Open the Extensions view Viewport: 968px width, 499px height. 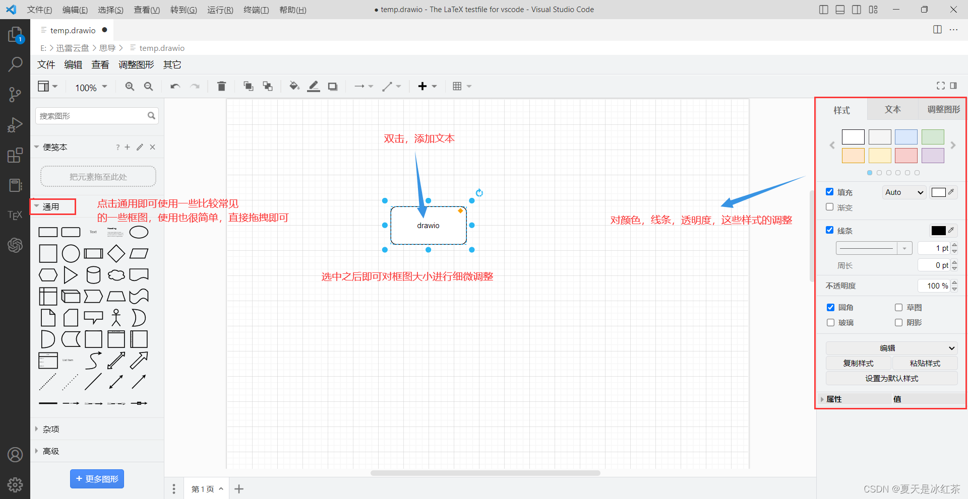(15, 155)
